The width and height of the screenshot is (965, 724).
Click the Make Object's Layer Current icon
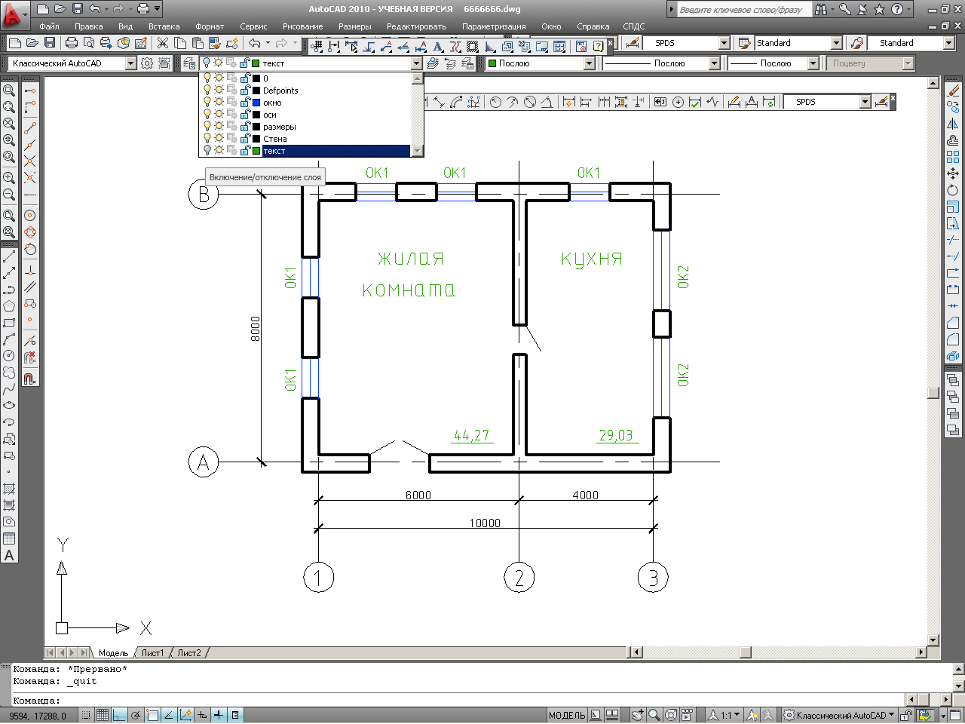click(433, 63)
